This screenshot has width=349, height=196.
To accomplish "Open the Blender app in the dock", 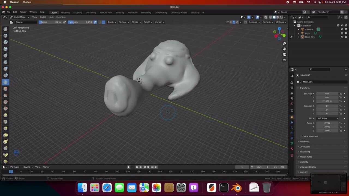I will [x=236, y=188].
